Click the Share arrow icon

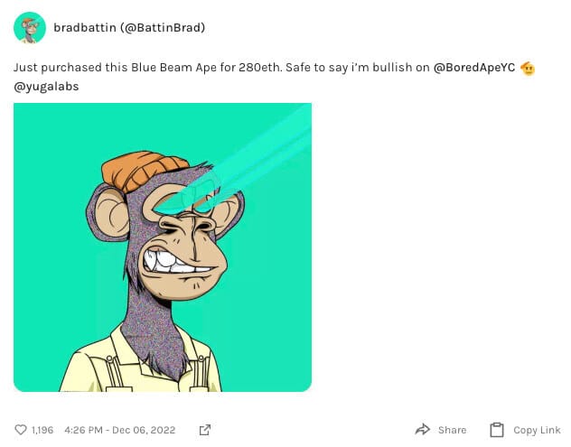[x=423, y=430]
